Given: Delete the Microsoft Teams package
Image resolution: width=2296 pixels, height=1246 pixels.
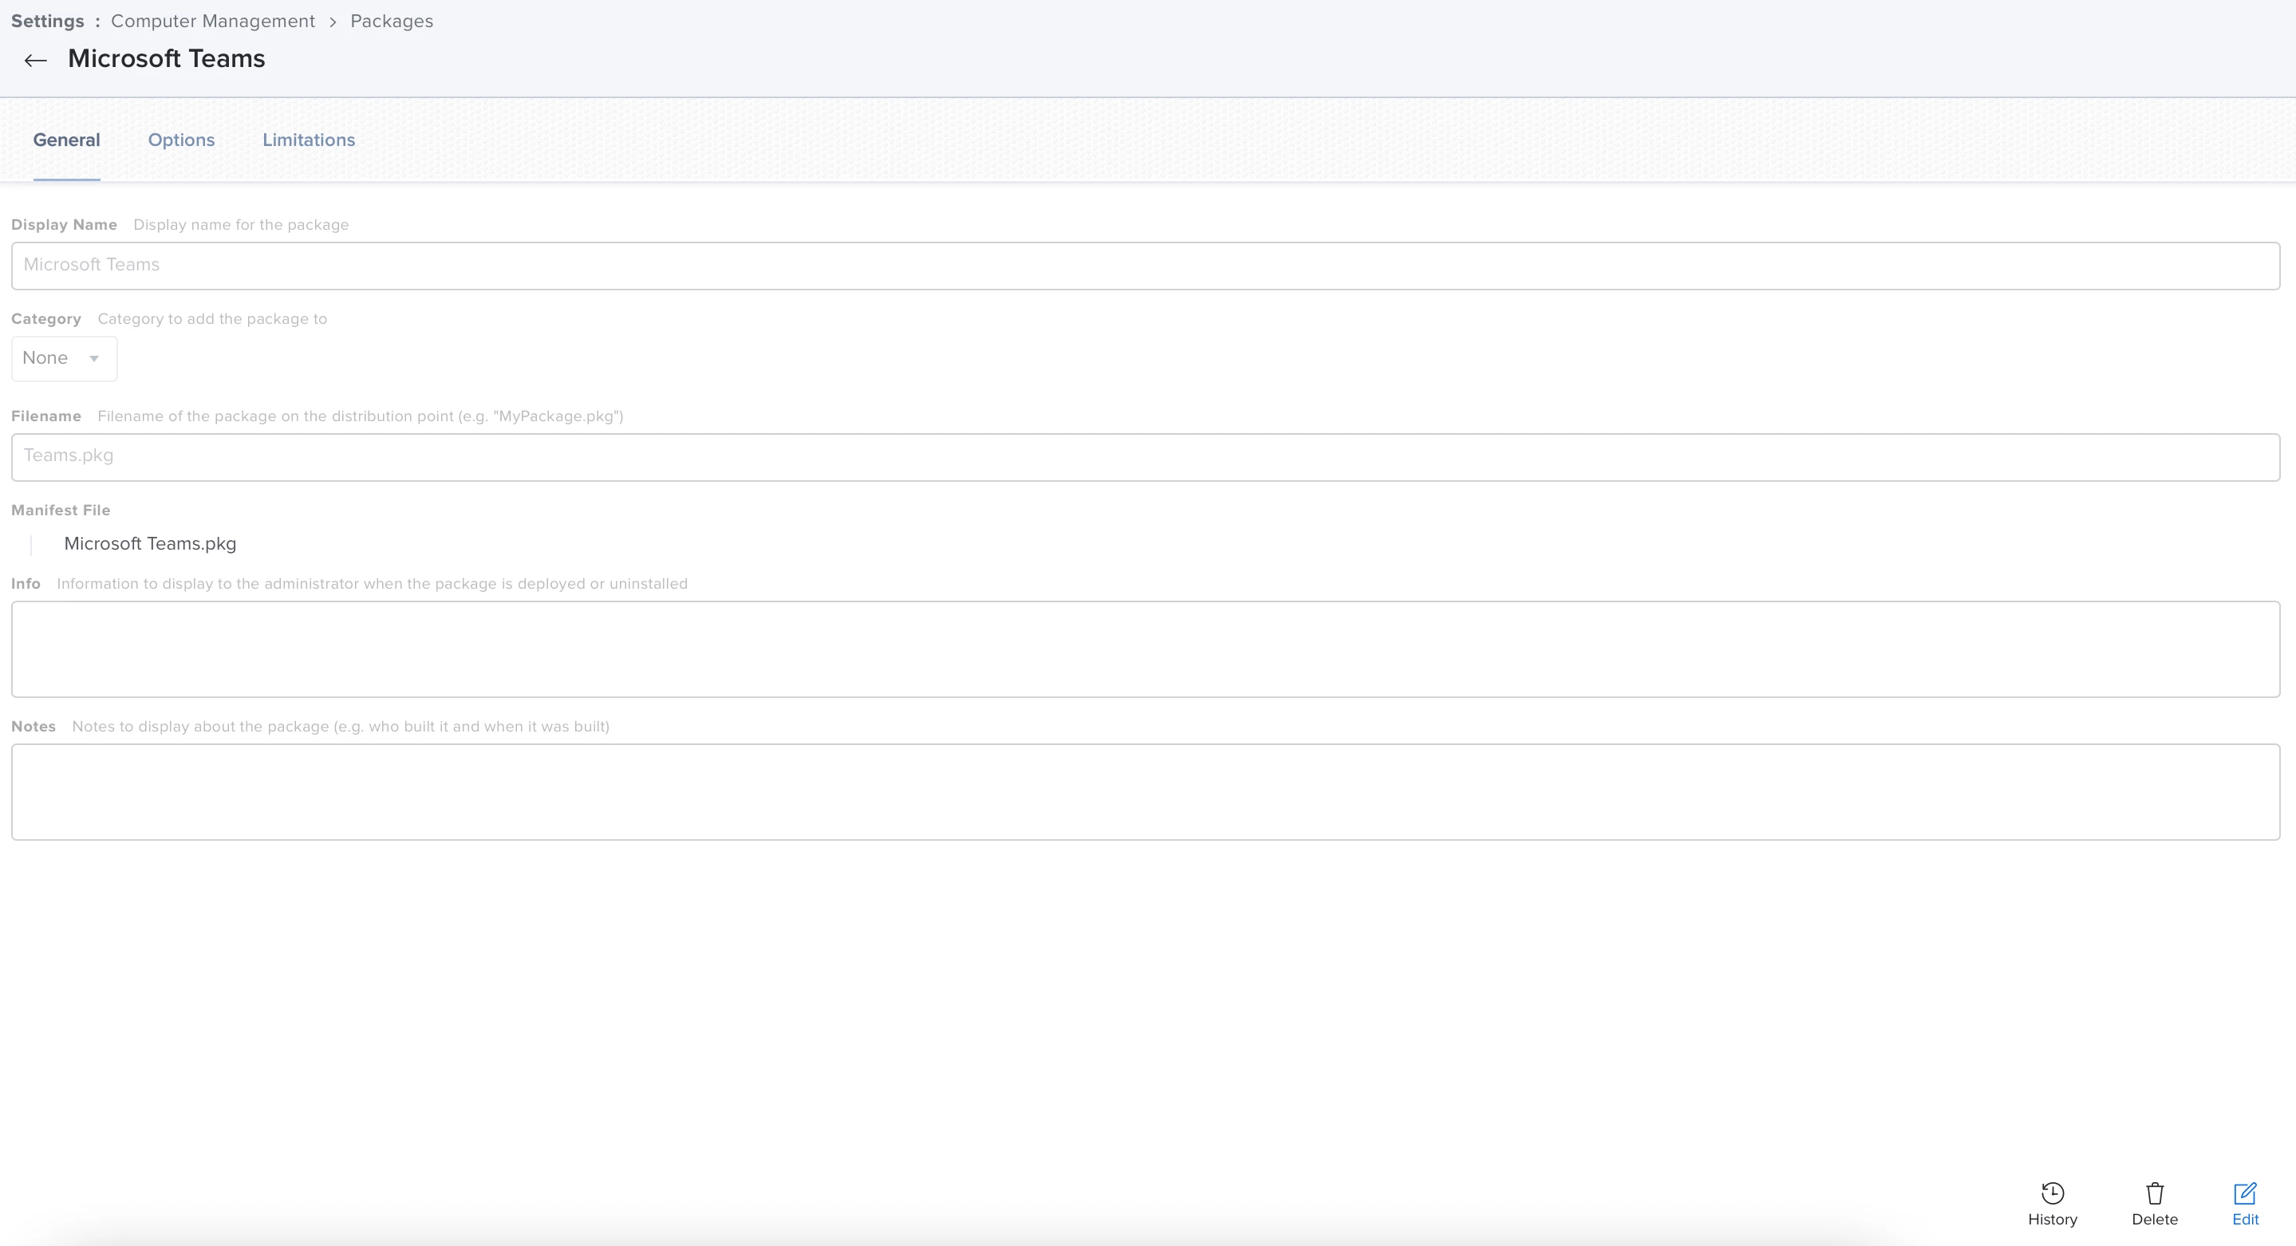Looking at the screenshot, I should 2154,1204.
